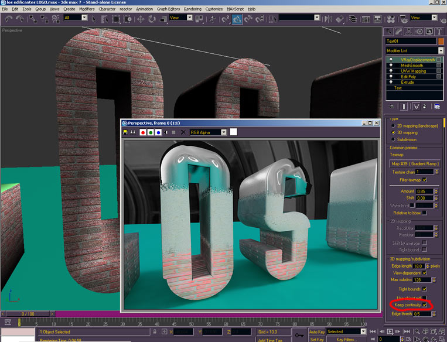Enable blue channel in render window
The image size is (447, 342).
click(158, 132)
